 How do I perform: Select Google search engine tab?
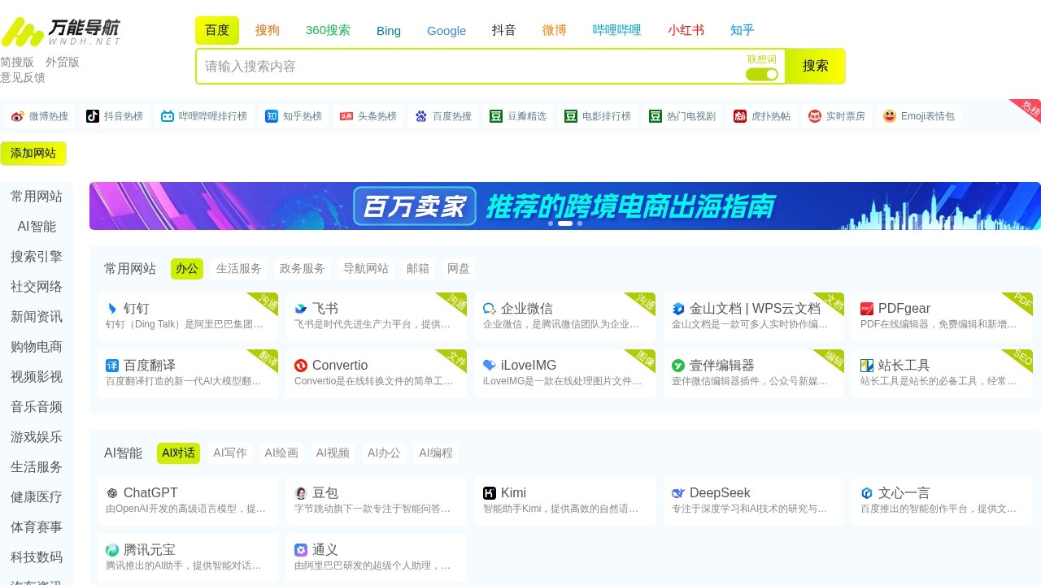click(446, 30)
